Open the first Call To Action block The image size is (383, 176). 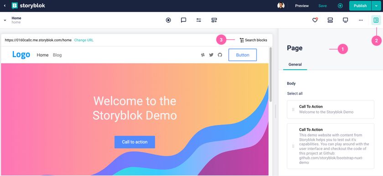[331, 109]
